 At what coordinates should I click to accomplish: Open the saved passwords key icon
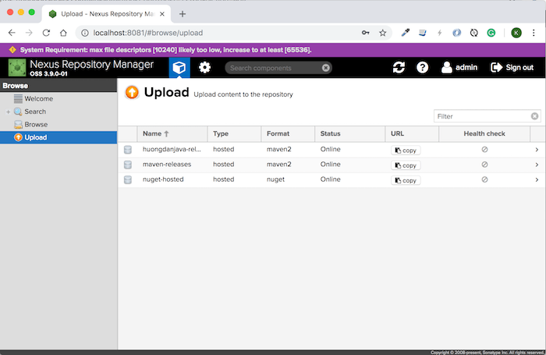[365, 33]
